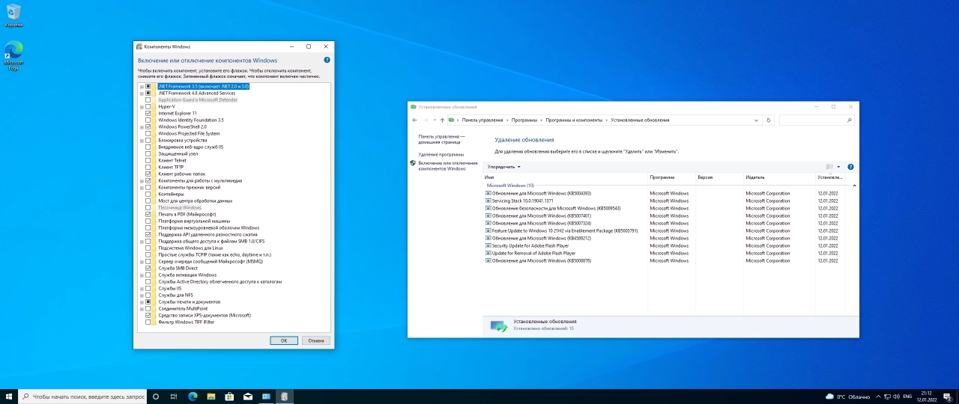Toggle the Hyper-V checkbox

pyautogui.click(x=148, y=106)
